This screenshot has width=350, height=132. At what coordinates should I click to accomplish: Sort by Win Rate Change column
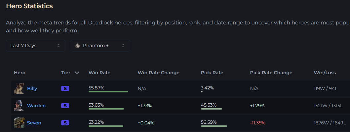(x=159, y=73)
